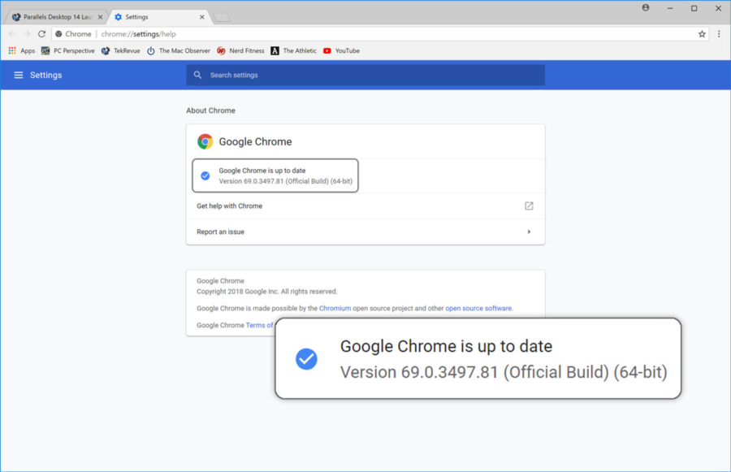
Task: Open the Settings hamburger menu
Action: (x=19, y=76)
